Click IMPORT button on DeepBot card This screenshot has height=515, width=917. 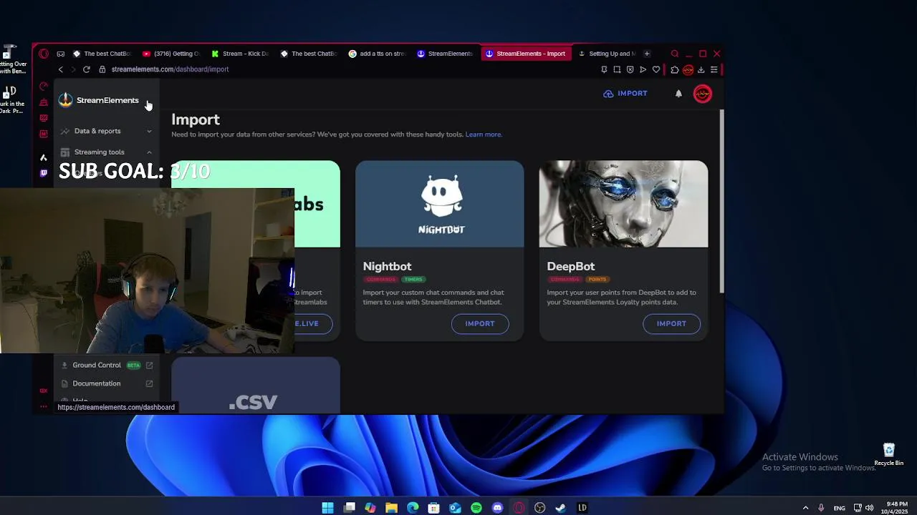click(671, 323)
